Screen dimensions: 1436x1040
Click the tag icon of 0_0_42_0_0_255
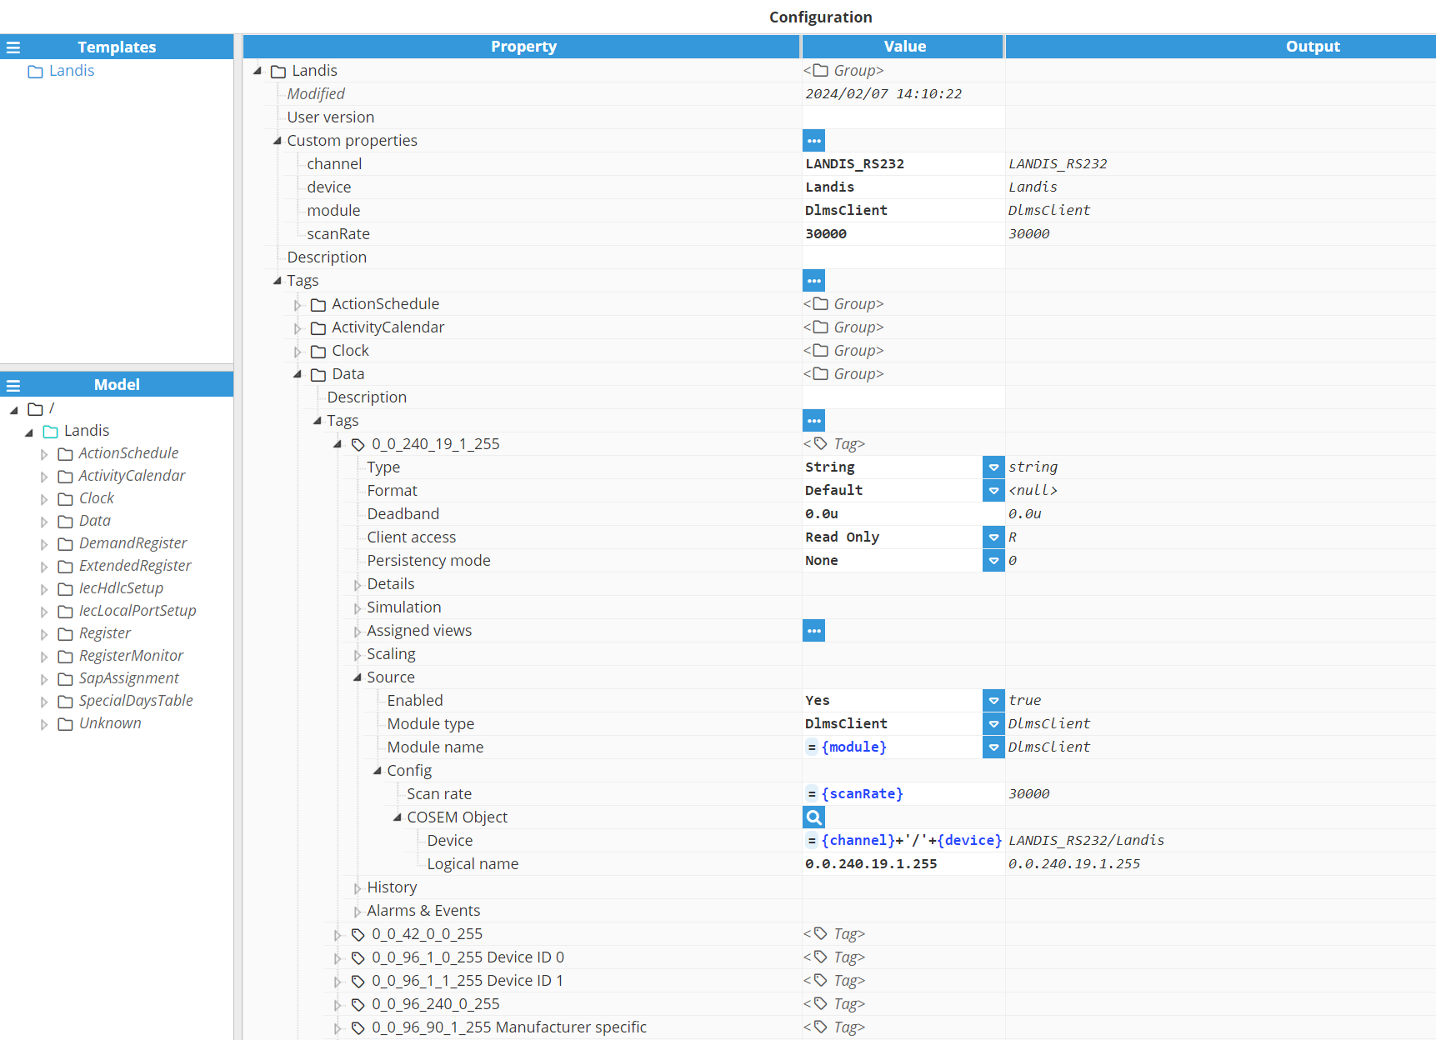click(358, 935)
